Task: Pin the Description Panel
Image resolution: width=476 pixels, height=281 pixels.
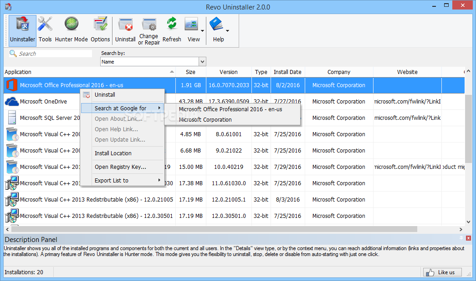Action: point(461,238)
